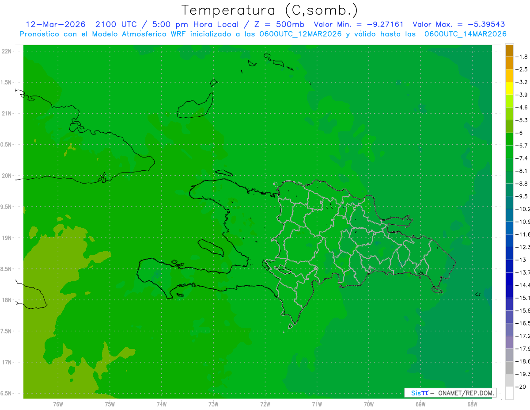This screenshot has height=410, width=530.
Task: Click the "Valor Min. = -9.27161" readout
Action: tap(358, 24)
